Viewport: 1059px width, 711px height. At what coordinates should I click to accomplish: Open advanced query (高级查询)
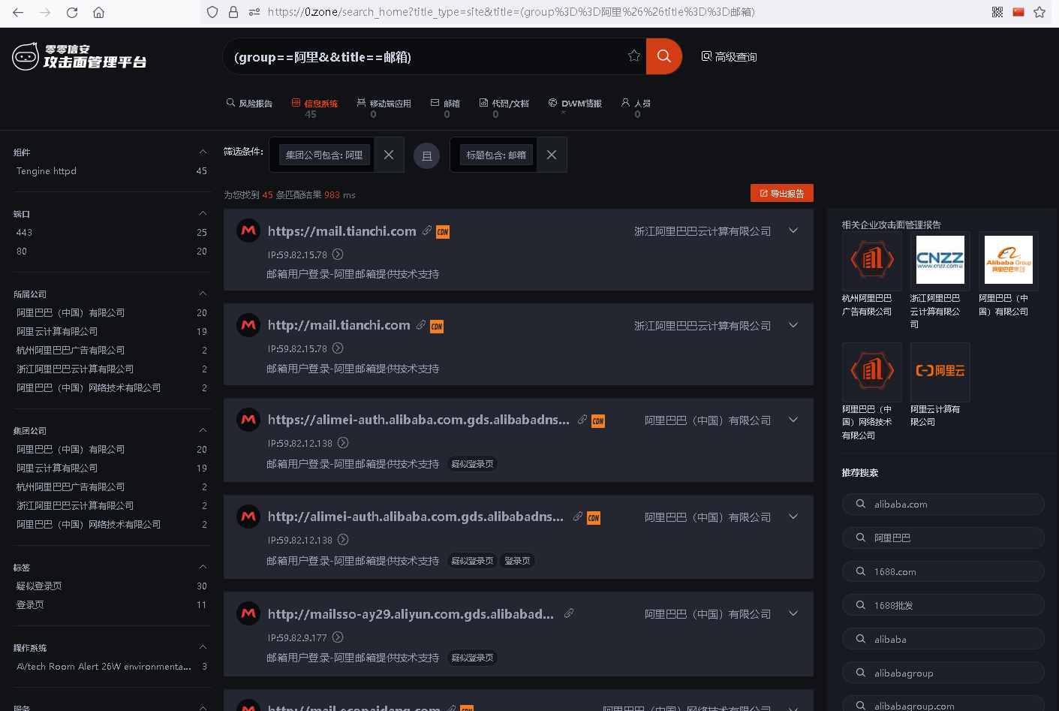pyautogui.click(x=729, y=56)
